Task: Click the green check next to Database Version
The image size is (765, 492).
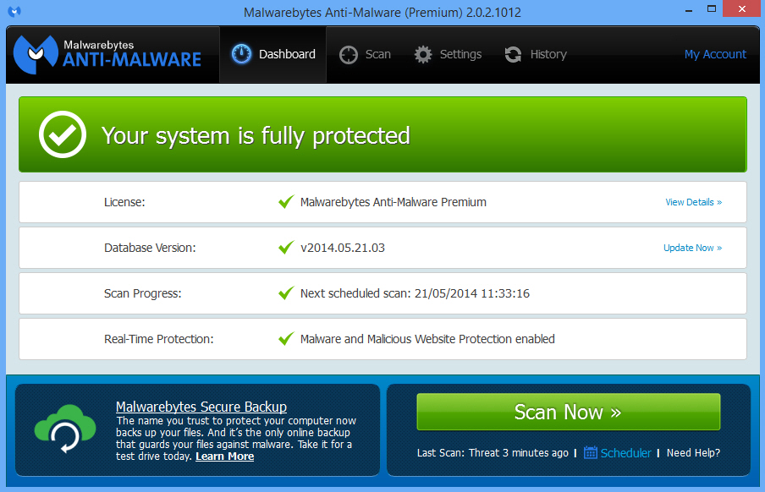Action: coord(286,247)
